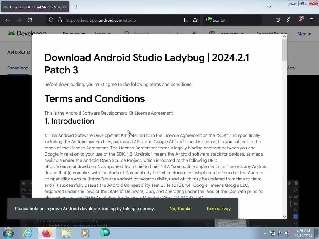Screen dimensions: 319x239
Task: Click Take survey button
Action: click(218, 209)
